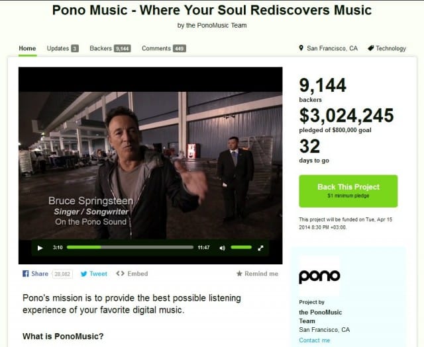
Task: View the Comments tab
Action: [x=164, y=48]
